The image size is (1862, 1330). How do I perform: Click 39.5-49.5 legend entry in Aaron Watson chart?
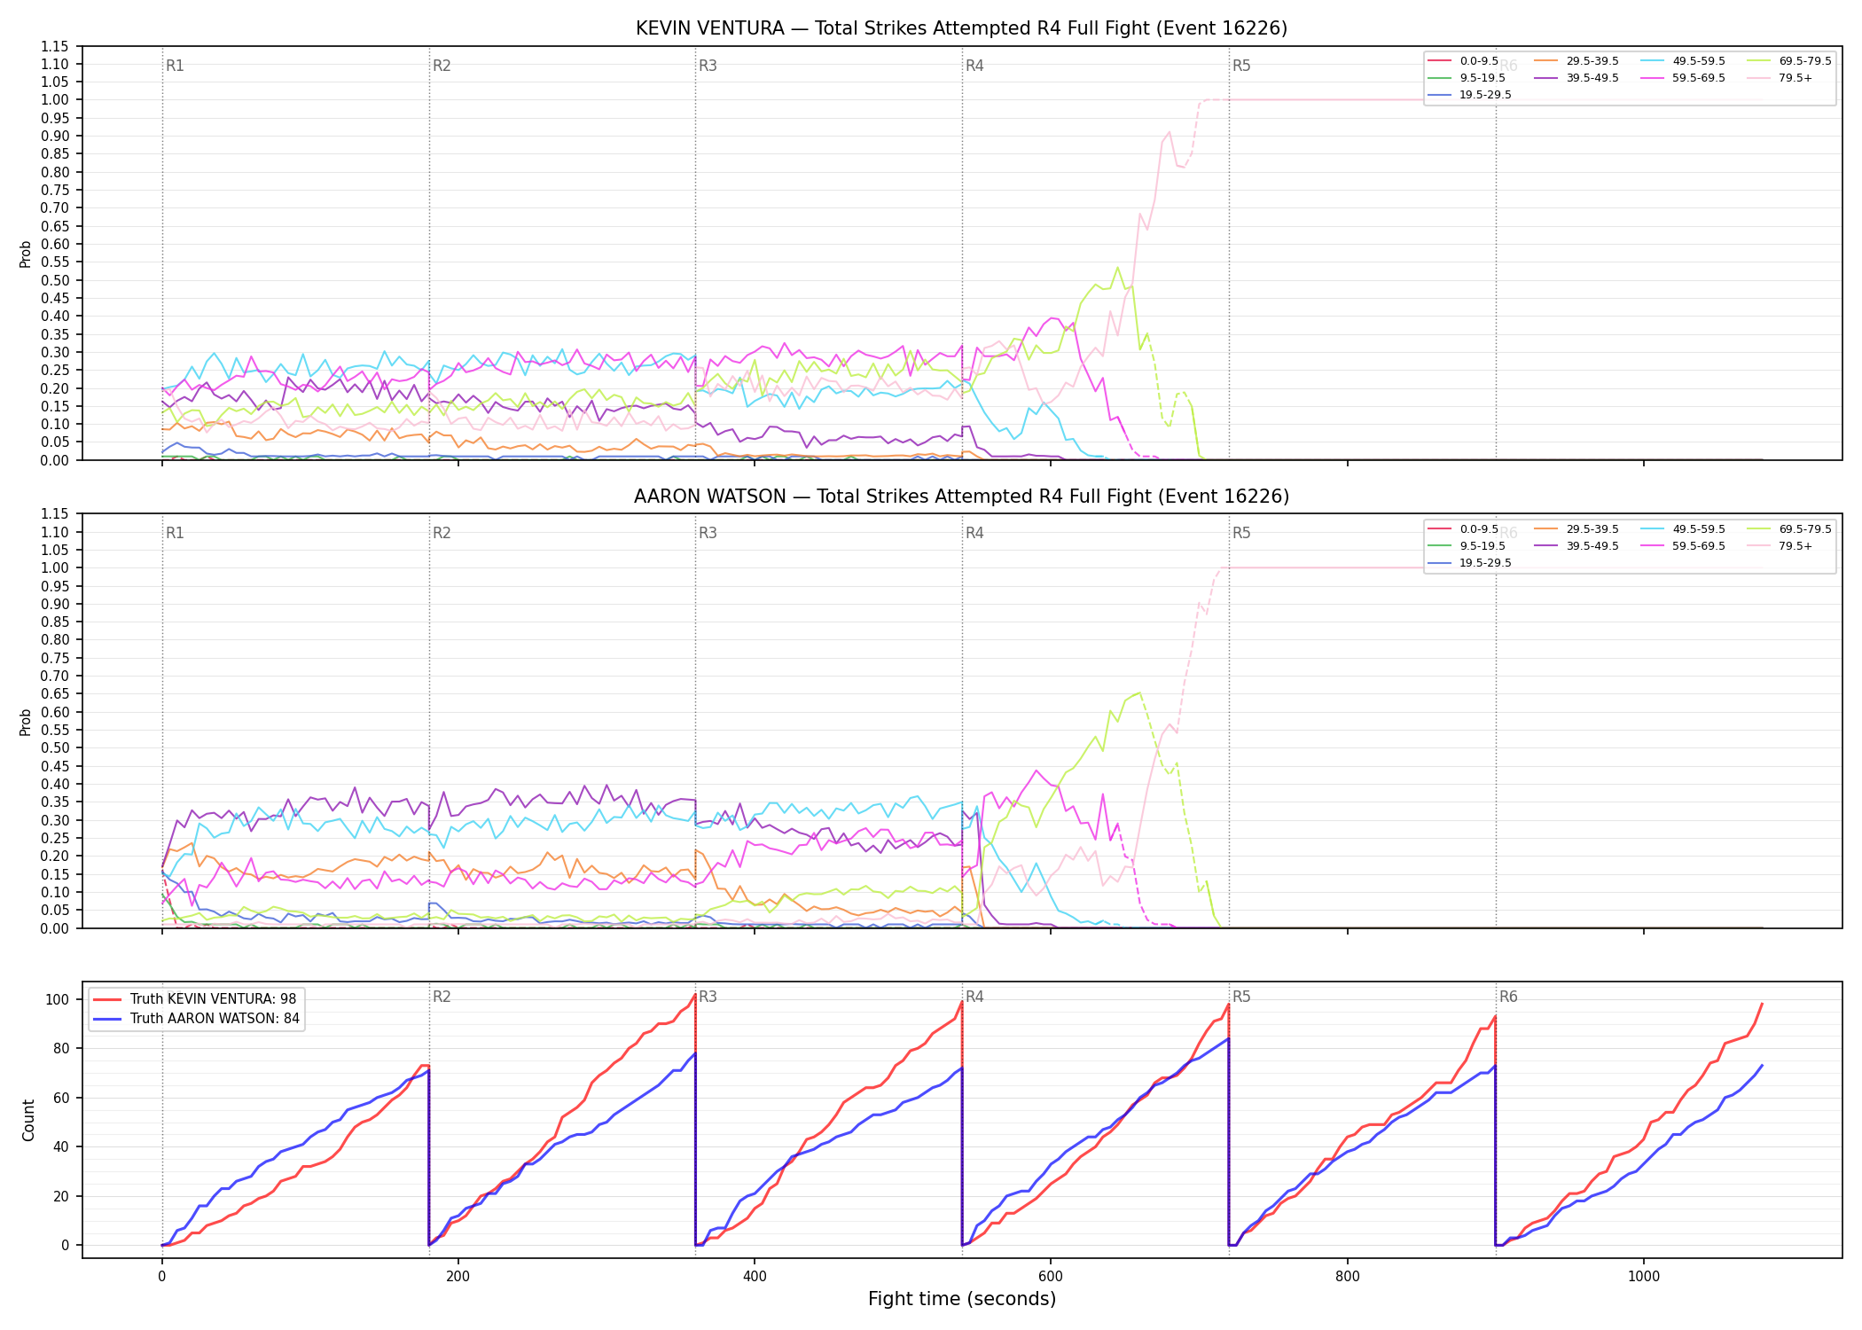pyautogui.click(x=1576, y=546)
